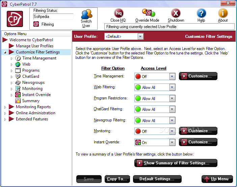Expand the Programs tree node
This screenshot has width=237, height=187.
[x=11, y=71]
